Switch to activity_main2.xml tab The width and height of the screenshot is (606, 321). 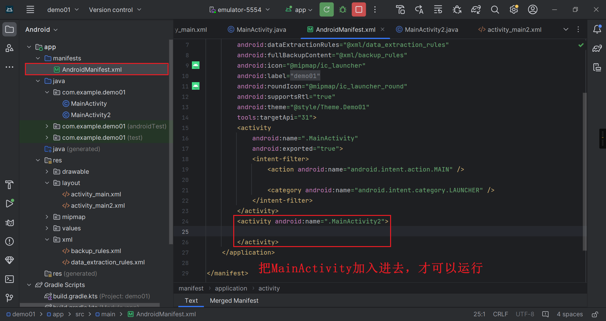510,30
